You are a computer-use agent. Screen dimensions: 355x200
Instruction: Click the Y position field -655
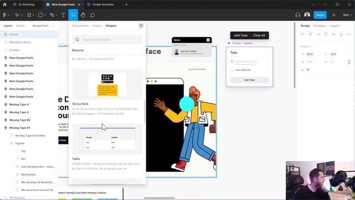click(x=333, y=54)
